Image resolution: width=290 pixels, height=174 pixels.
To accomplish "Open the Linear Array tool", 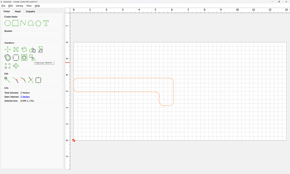I will point(8,66).
